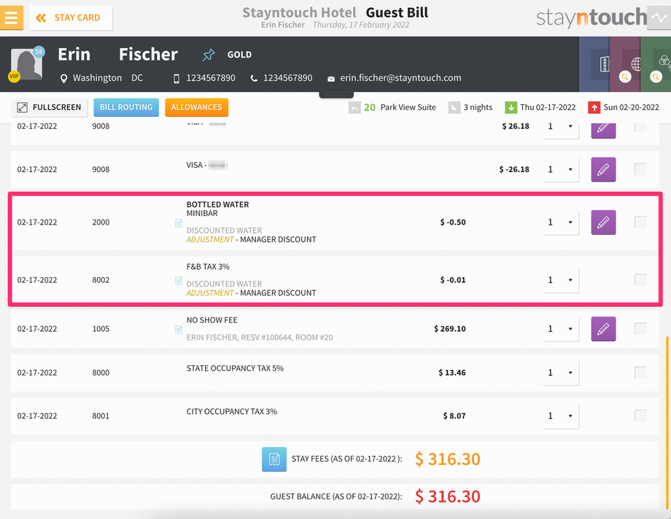
Task: Open bill dropdown for No Show Fee
Action: (x=561, y=329)
